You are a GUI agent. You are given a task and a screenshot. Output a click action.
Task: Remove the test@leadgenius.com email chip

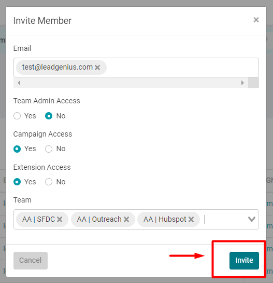97,68
